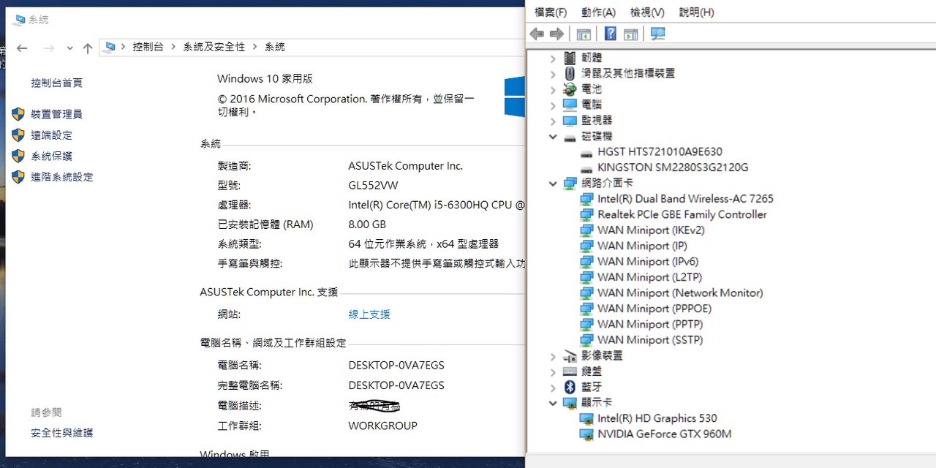
Task: Click Forward arrow in Device Manager toolbar
Action: (556, 34)
